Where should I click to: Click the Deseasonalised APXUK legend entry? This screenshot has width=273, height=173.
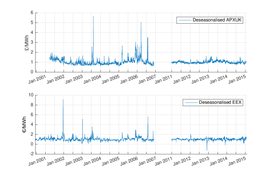click(x=210, y=20)
